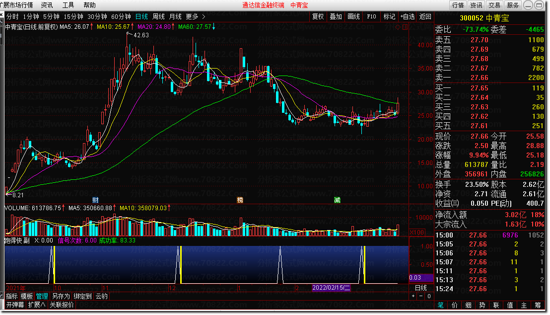Switch to the 月线 monthly chart
550x315 pixels.
pos(175,16)
